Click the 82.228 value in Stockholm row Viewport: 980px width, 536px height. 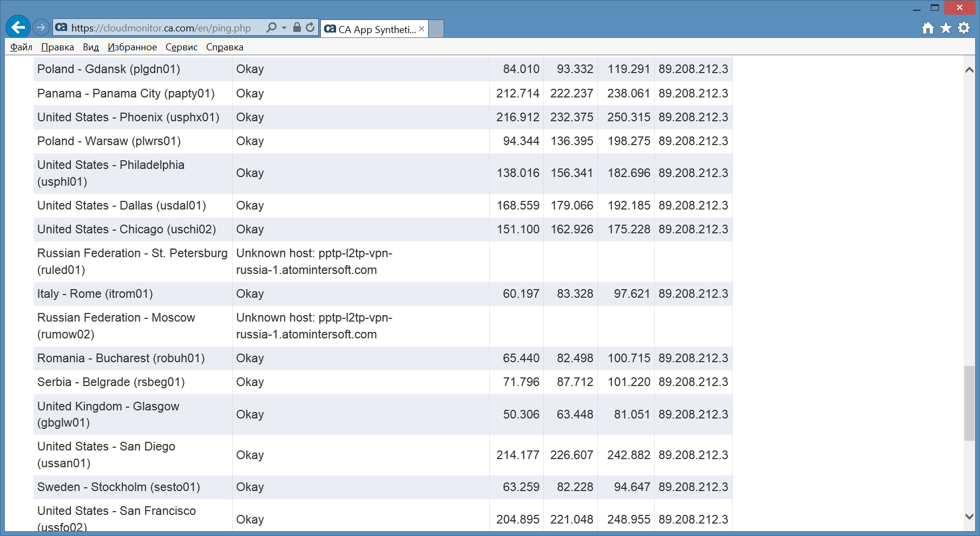tap(575, 487)
